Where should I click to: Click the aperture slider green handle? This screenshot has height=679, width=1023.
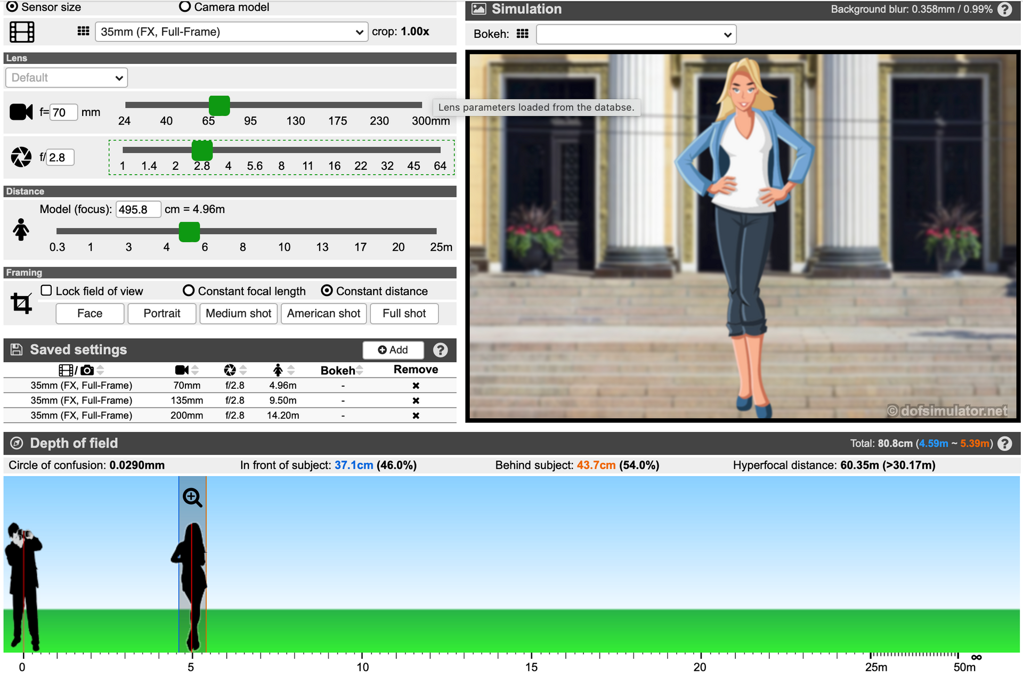click(x=202, y=151)
